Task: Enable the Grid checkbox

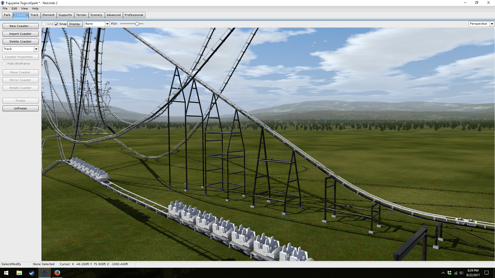Action: [x=44, y=24]
